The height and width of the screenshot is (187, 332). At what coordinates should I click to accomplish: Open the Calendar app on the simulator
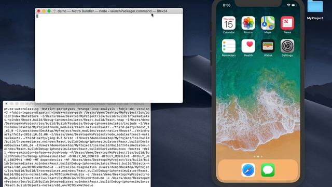pyautogui.click(x=229, y=23)
